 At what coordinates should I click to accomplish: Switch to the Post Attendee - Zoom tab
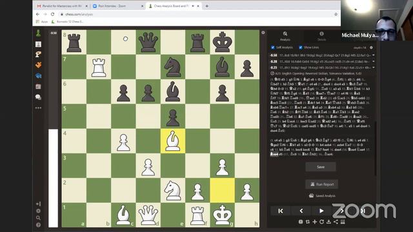[117, 6]
